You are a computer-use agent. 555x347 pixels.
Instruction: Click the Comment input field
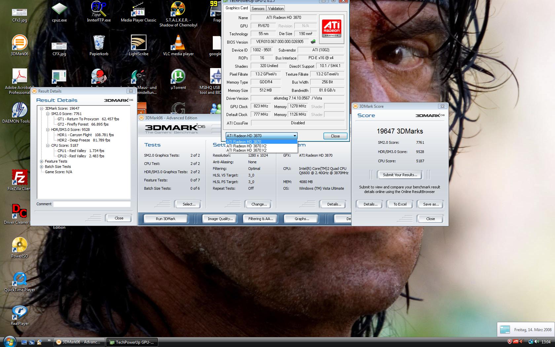[x=92, y=204]
